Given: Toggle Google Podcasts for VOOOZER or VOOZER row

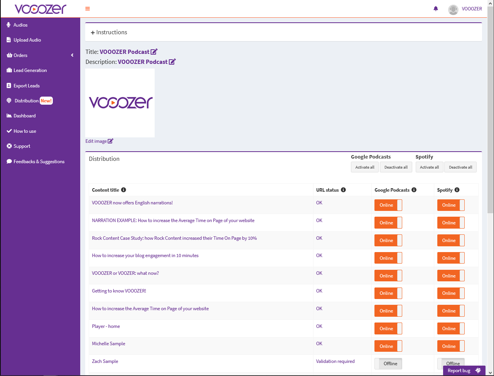Looking at the screenshot, I should coord(388,276).
